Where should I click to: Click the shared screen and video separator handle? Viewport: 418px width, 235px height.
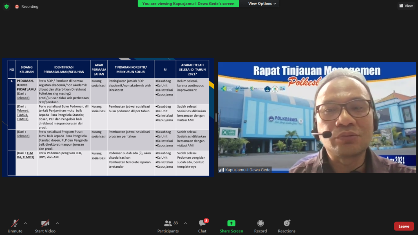[x=216, y=117]
